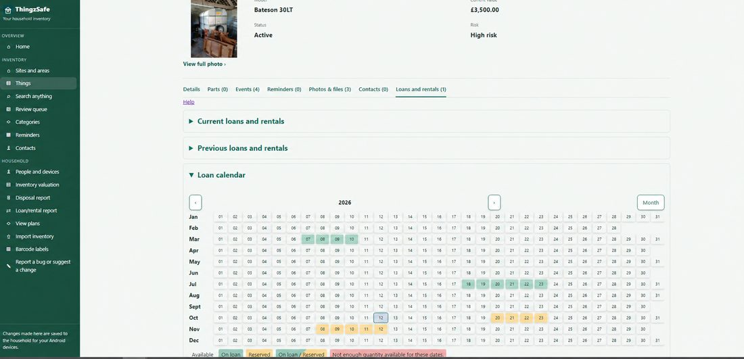Click the £3,500.00 current value
744x359 pixels.
(x=484, y=9)
